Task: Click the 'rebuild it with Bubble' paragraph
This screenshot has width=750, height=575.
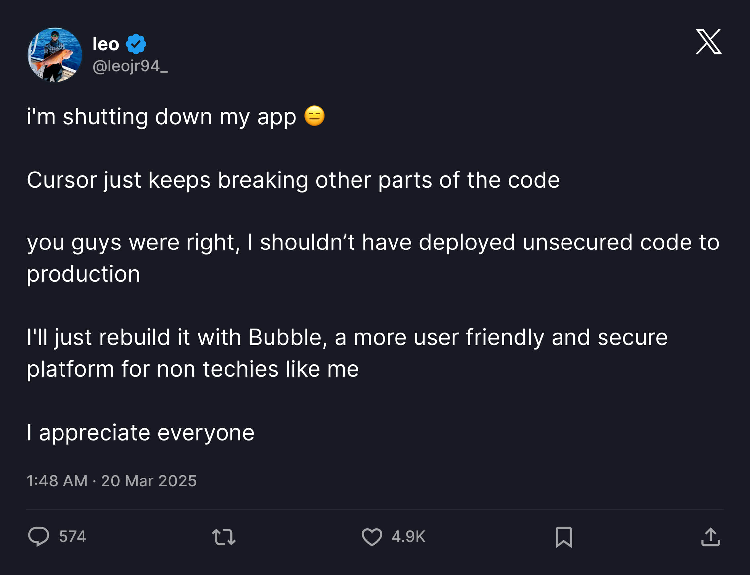Action: [x=347, y=337]
